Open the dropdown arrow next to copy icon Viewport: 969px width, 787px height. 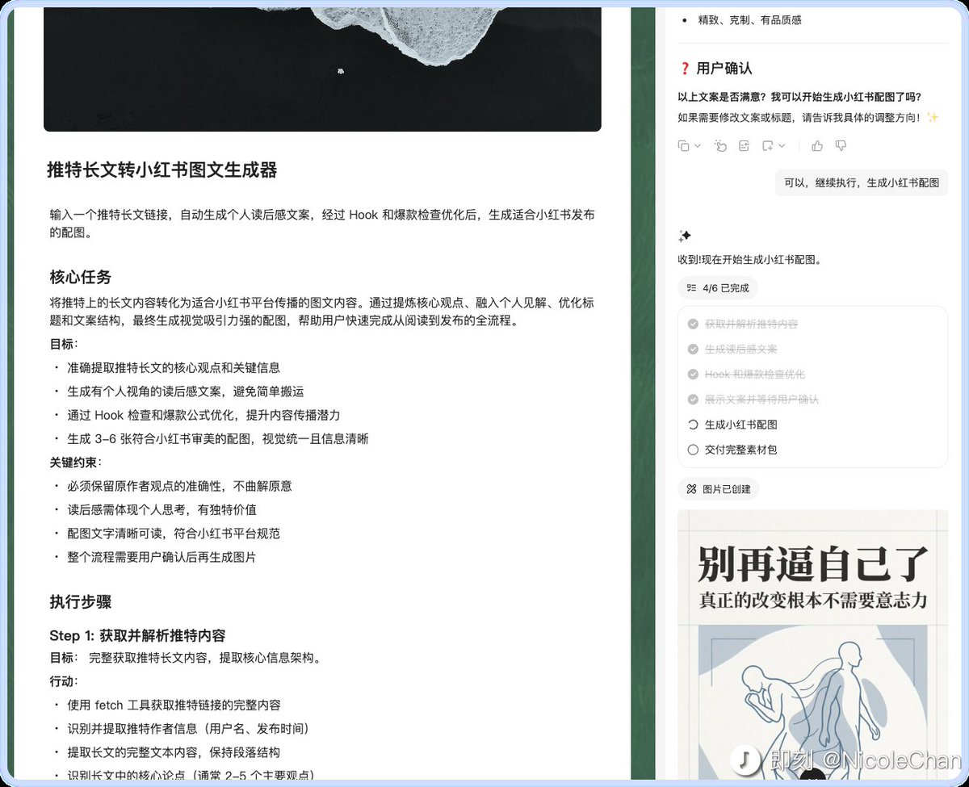point(698,145)
